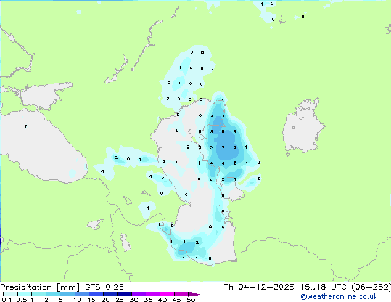This screenshot has height=302, width=391.
Task: Select the 5–10 mm legend color swatch
Action: click(67, 294)
